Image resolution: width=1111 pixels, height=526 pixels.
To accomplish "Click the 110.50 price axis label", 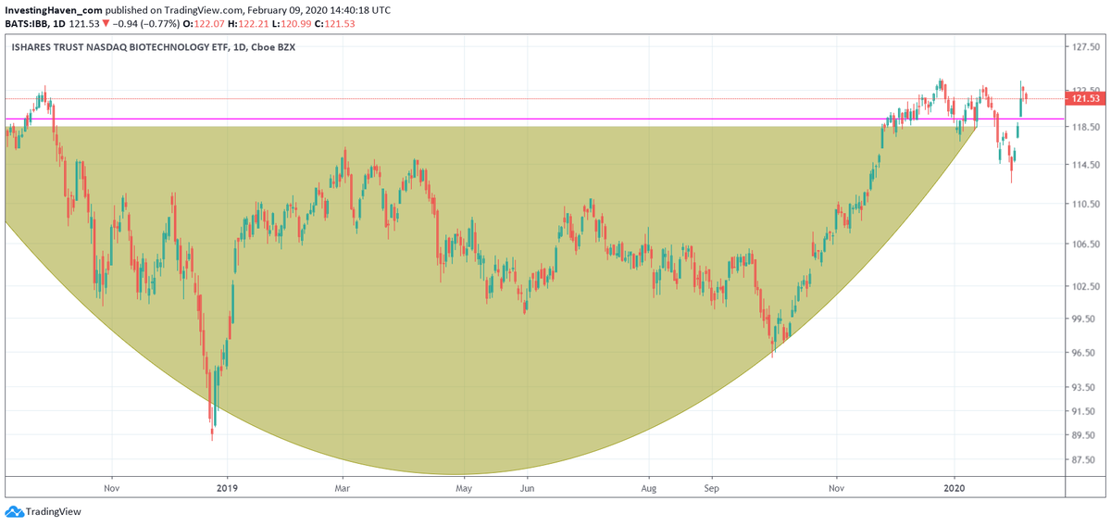I will coord(1084,204).
